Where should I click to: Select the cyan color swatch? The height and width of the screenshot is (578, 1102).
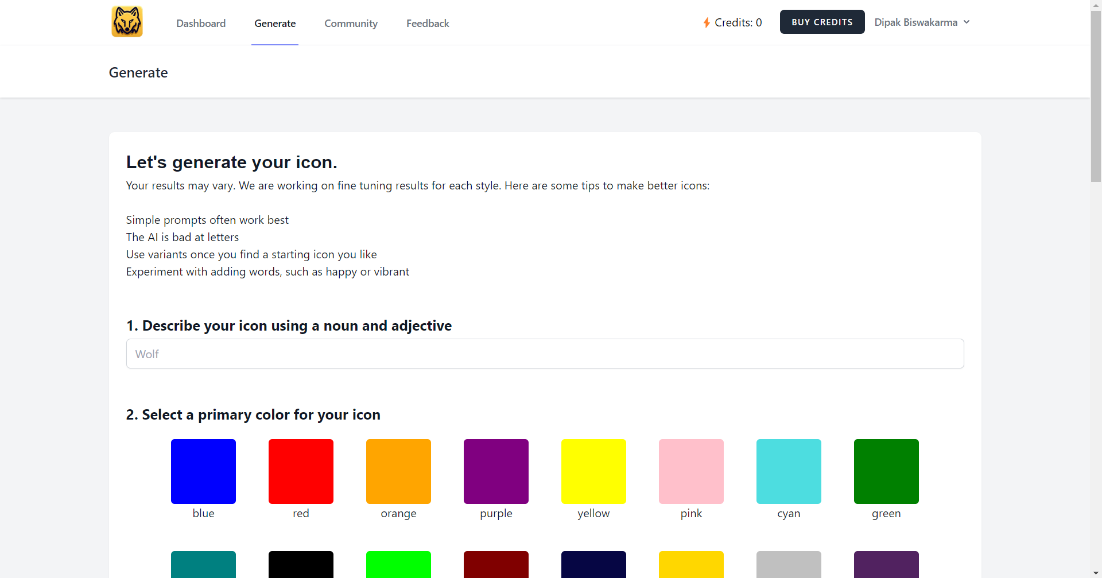[x=789, y=471]
